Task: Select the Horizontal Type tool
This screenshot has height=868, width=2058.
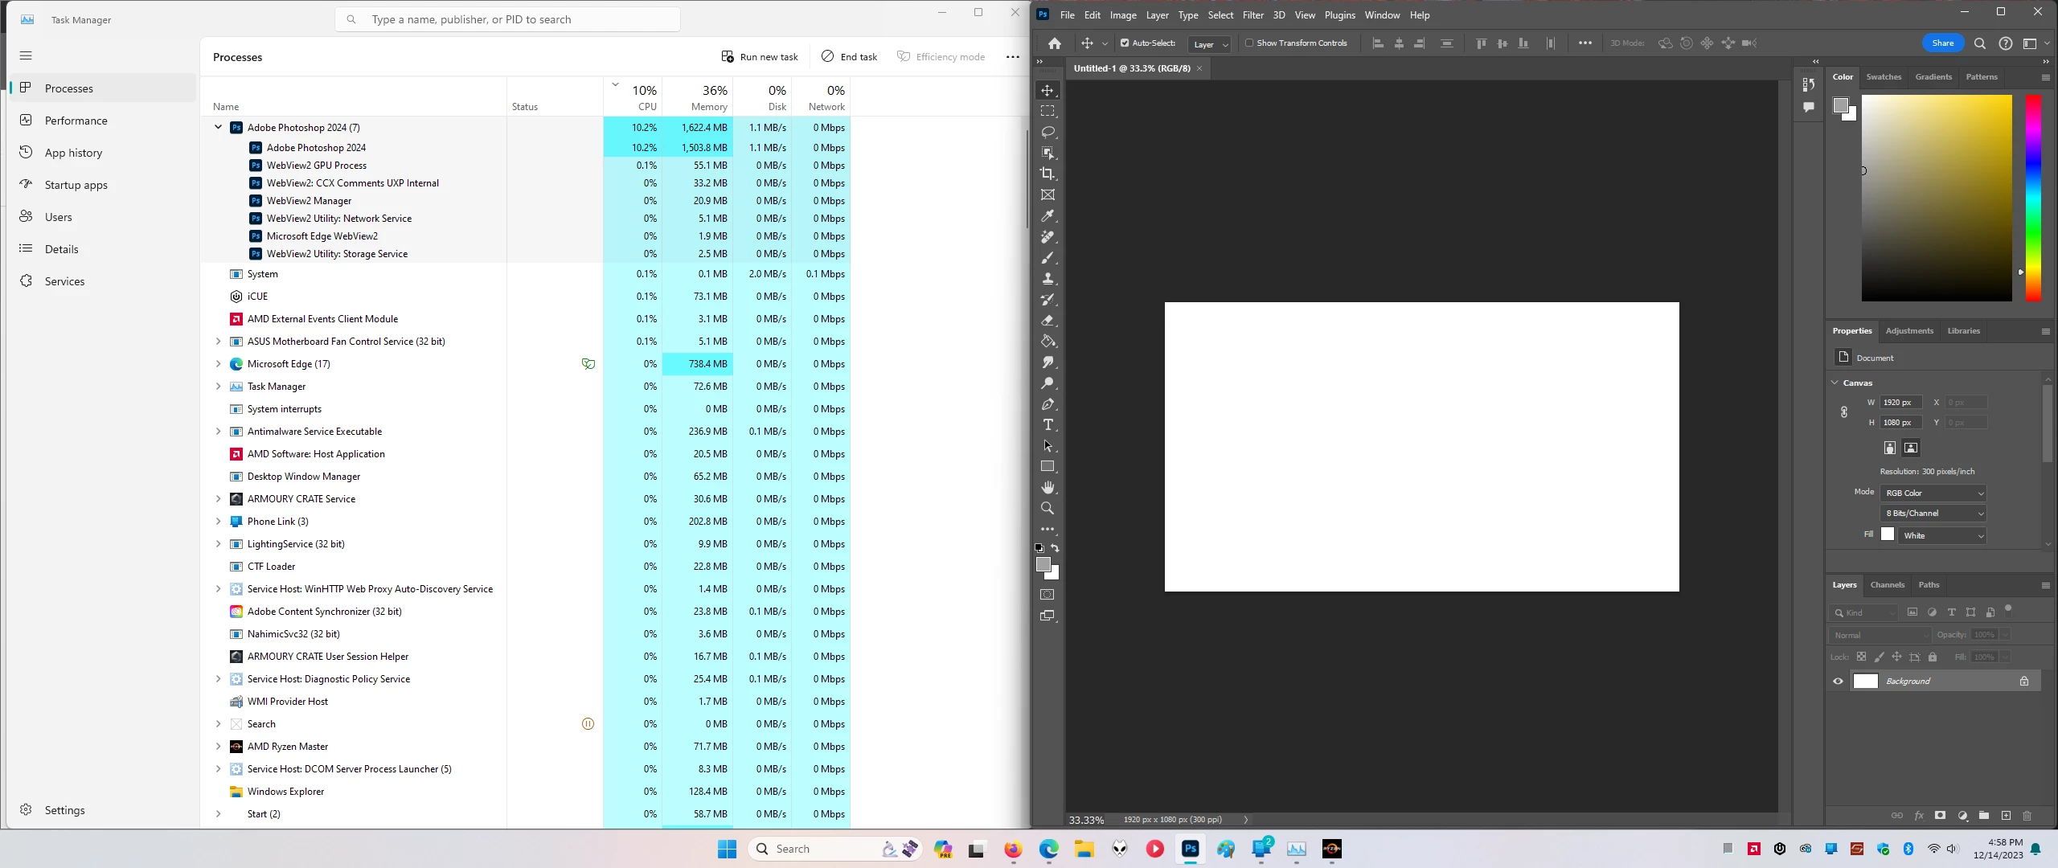Action: [1047, 425]
